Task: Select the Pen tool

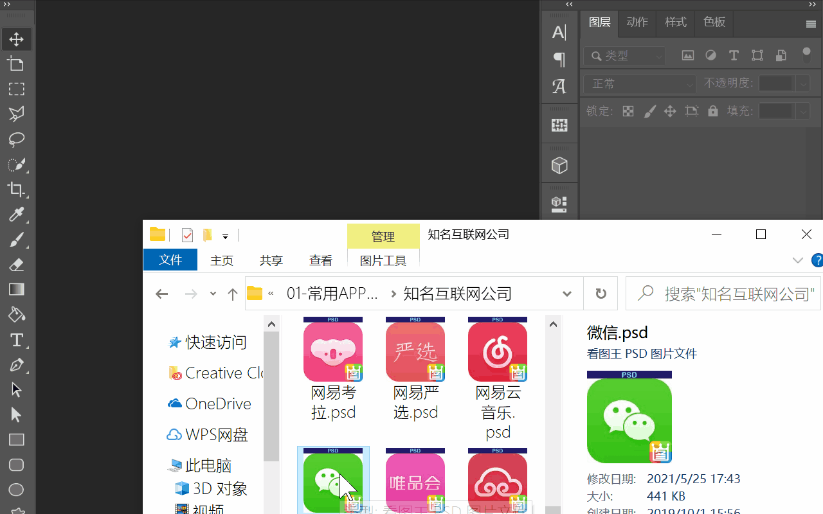Action: (x=16, y=365)
